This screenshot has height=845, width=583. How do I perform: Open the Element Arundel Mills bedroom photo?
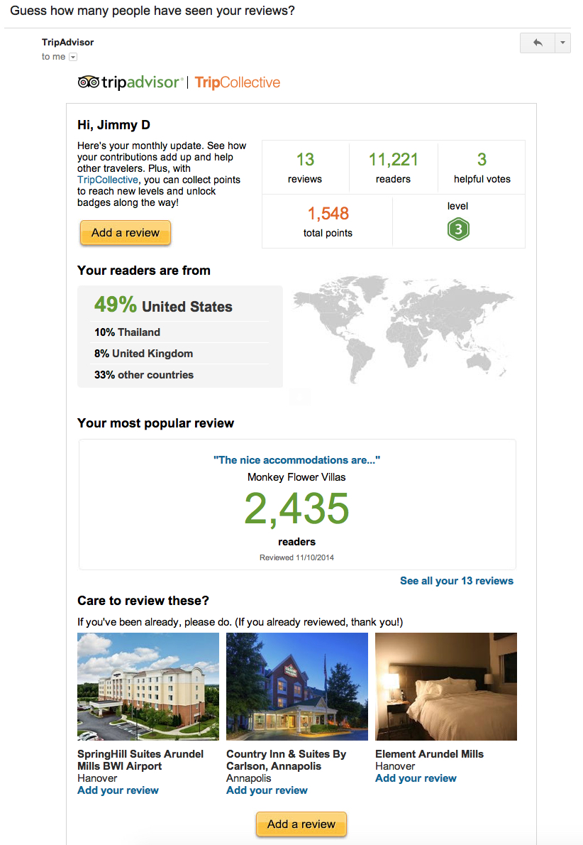[x=446, y=687]
